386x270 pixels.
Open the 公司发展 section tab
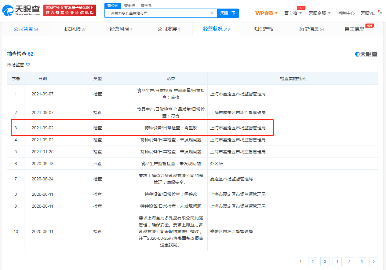pos(169,29)
